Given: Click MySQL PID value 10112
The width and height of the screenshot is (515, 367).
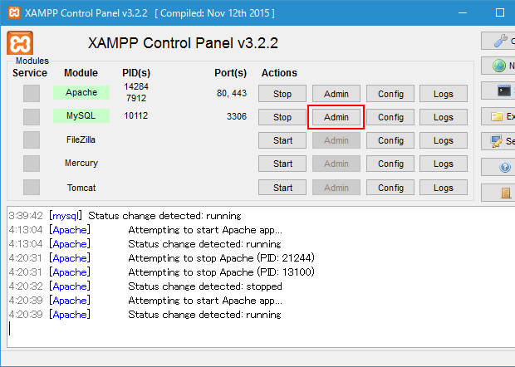Looking at the screenshot, I should point(136,115).
